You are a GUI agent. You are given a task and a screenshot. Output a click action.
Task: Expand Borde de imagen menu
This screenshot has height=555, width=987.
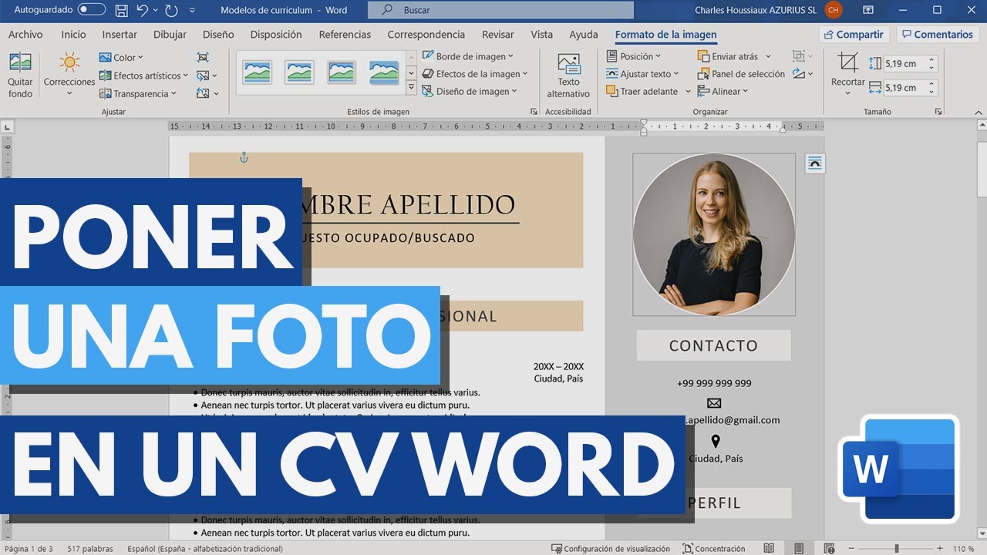pyautogui.click(x=468, y=56)
